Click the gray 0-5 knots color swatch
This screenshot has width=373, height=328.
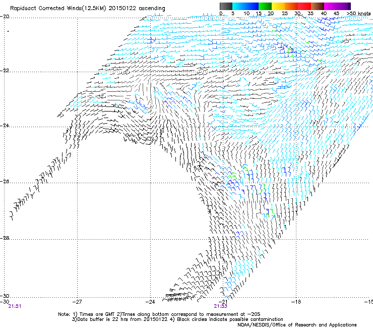pyautogui.click(x=226, y=6)
